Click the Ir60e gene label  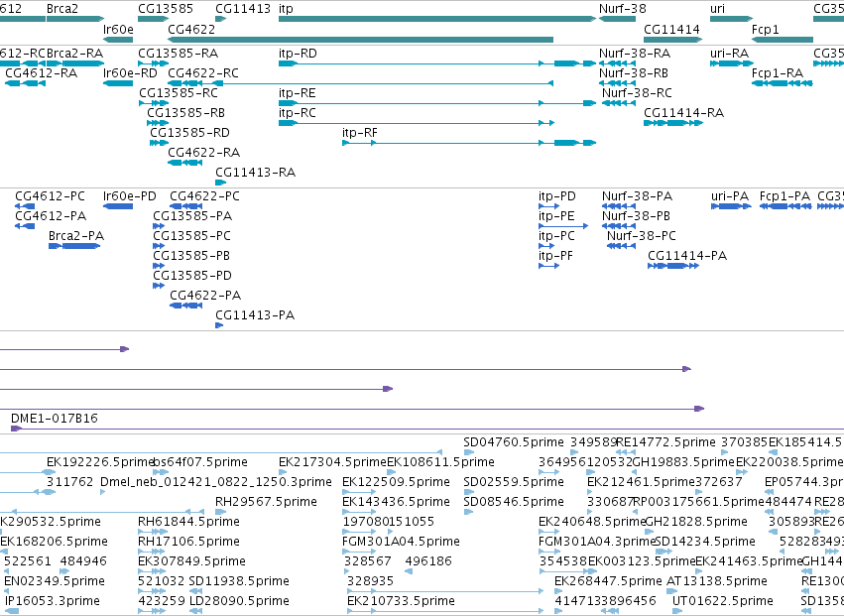click(118, 29)
